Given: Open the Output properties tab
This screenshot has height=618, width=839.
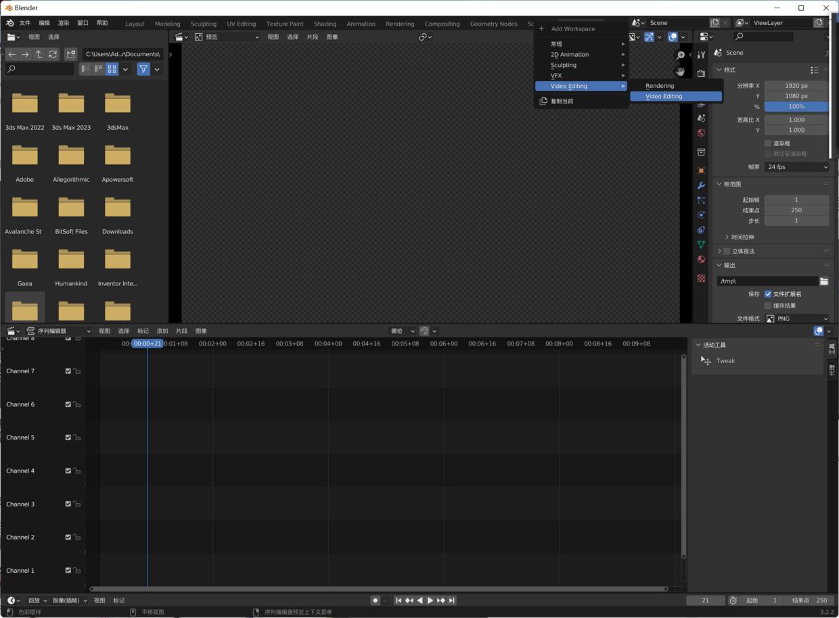Looking at the screenshot, I should (701, 105).
